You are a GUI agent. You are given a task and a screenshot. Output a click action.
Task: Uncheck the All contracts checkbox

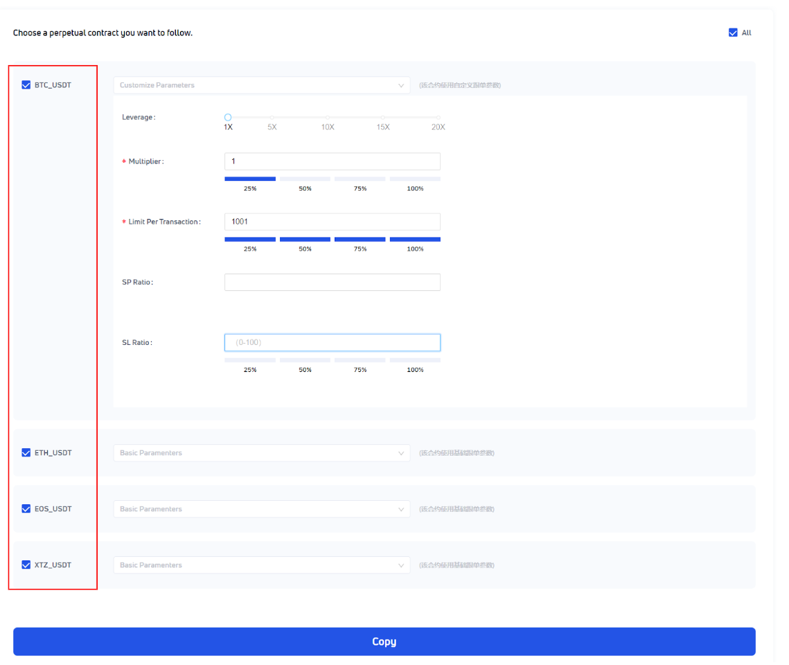pos(733,33)
